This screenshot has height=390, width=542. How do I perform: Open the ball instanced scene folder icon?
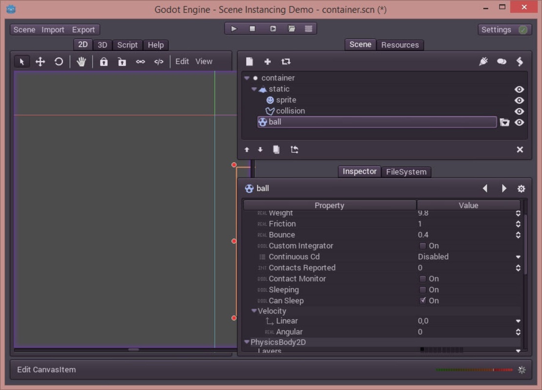tap(504, 122)
